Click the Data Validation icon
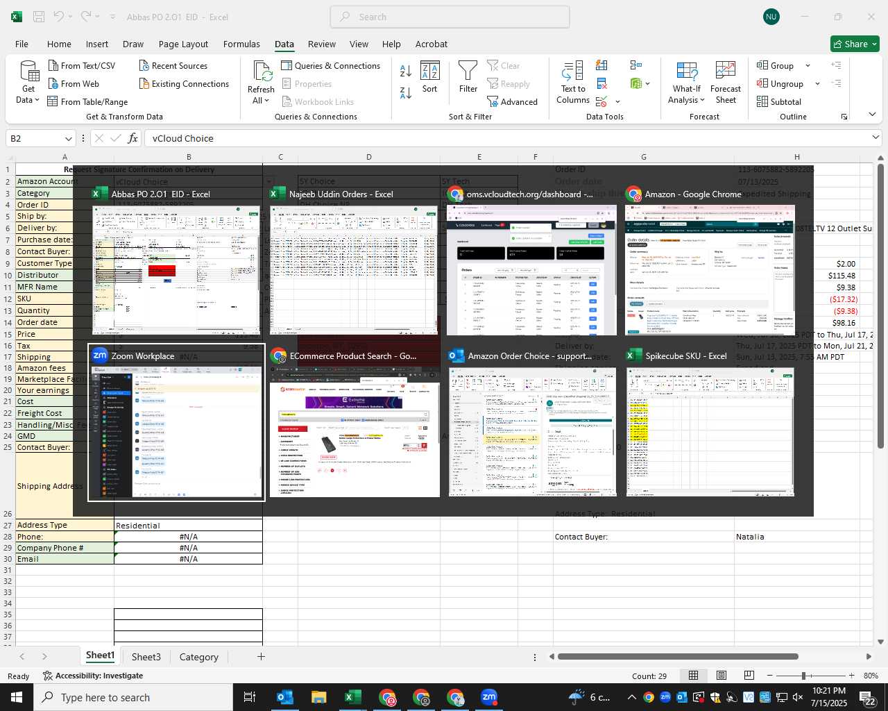The width and height of the screenshot is (888, 711). pos(601,101)
